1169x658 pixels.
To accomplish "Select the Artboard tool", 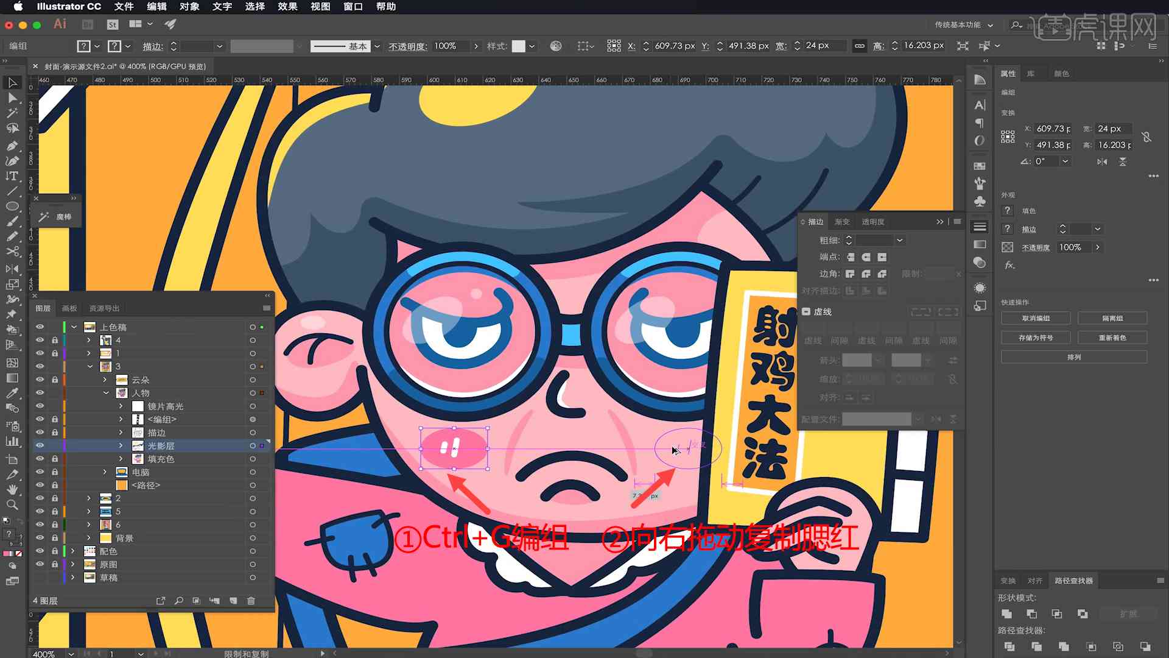I will pyautogui.click(x=12, y=459).
